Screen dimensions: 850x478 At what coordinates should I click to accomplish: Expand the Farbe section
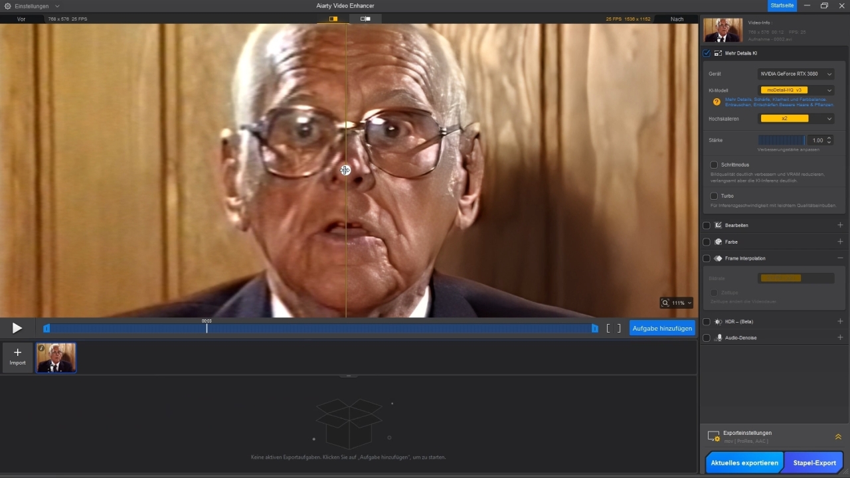pyautogui.click(x=840, y=242)
